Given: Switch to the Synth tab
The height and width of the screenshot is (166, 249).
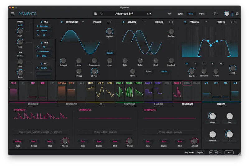Looking at the screenshot, I should point(180,14).
